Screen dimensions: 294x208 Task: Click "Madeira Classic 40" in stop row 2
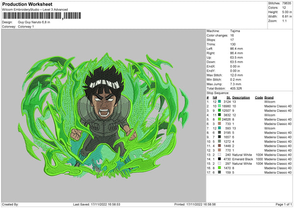click(x=278, y=106)
